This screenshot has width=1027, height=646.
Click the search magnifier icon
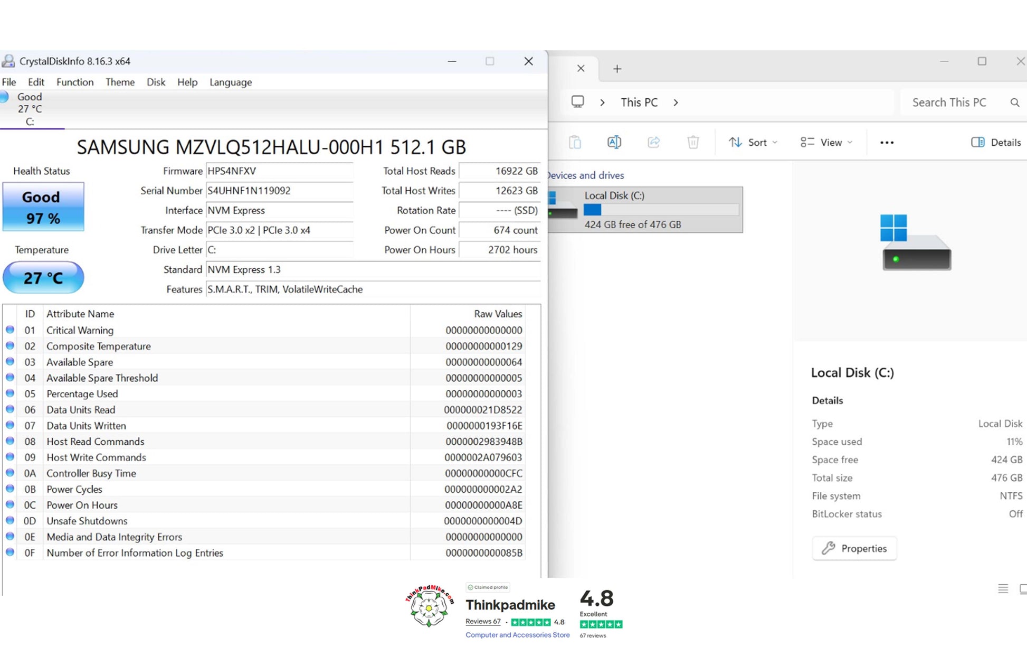click(x=1014, y=102)
